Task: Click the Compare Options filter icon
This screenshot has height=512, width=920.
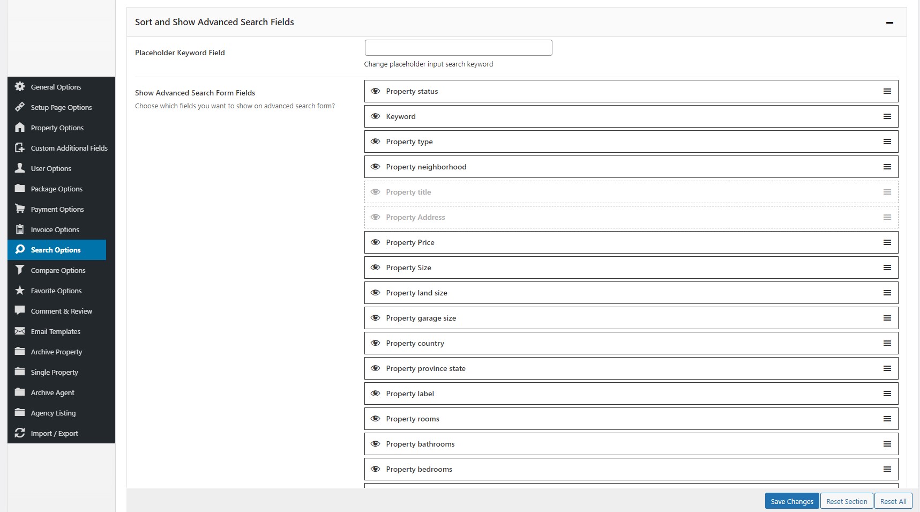Action: tap(20, 270)
